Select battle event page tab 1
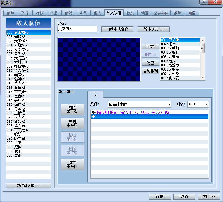 (95, 94)
